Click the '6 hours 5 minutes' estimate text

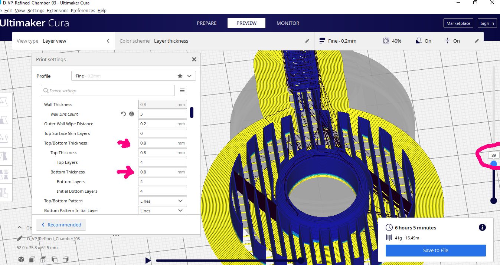[415, 228]
